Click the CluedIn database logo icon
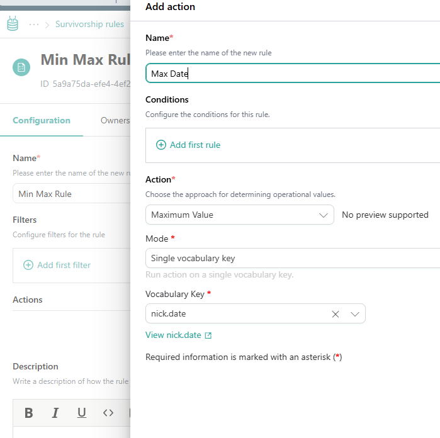 pyautogui.click(x=13, y=23)
